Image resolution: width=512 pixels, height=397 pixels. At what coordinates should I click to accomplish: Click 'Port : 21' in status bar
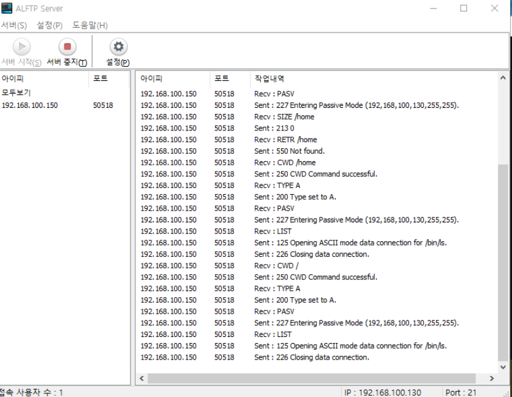pyautogui.click(x=461, y=392)
